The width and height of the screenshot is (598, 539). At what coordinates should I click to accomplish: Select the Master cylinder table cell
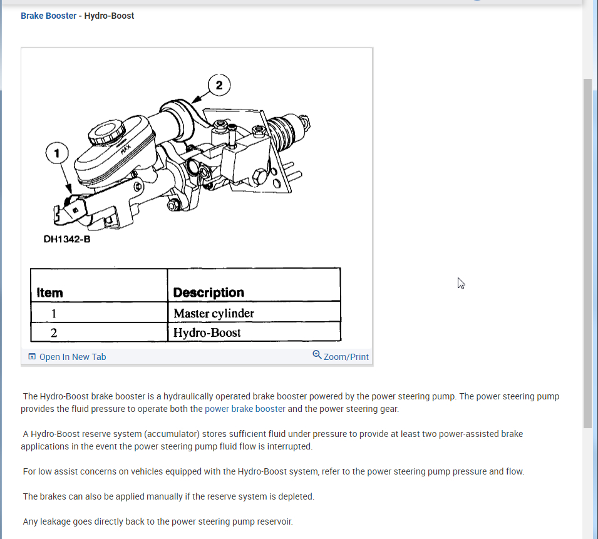click(x=254, y=312)
